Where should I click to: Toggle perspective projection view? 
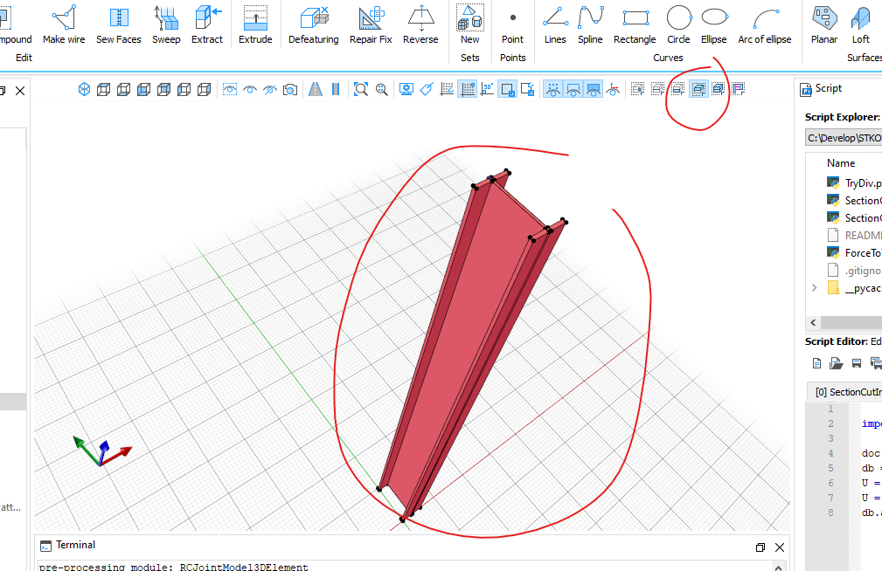pos(316,89)
